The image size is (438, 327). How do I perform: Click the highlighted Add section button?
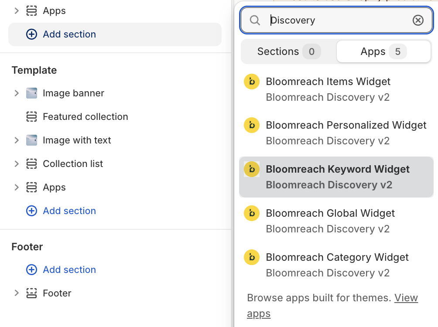[x=115, y=34]
